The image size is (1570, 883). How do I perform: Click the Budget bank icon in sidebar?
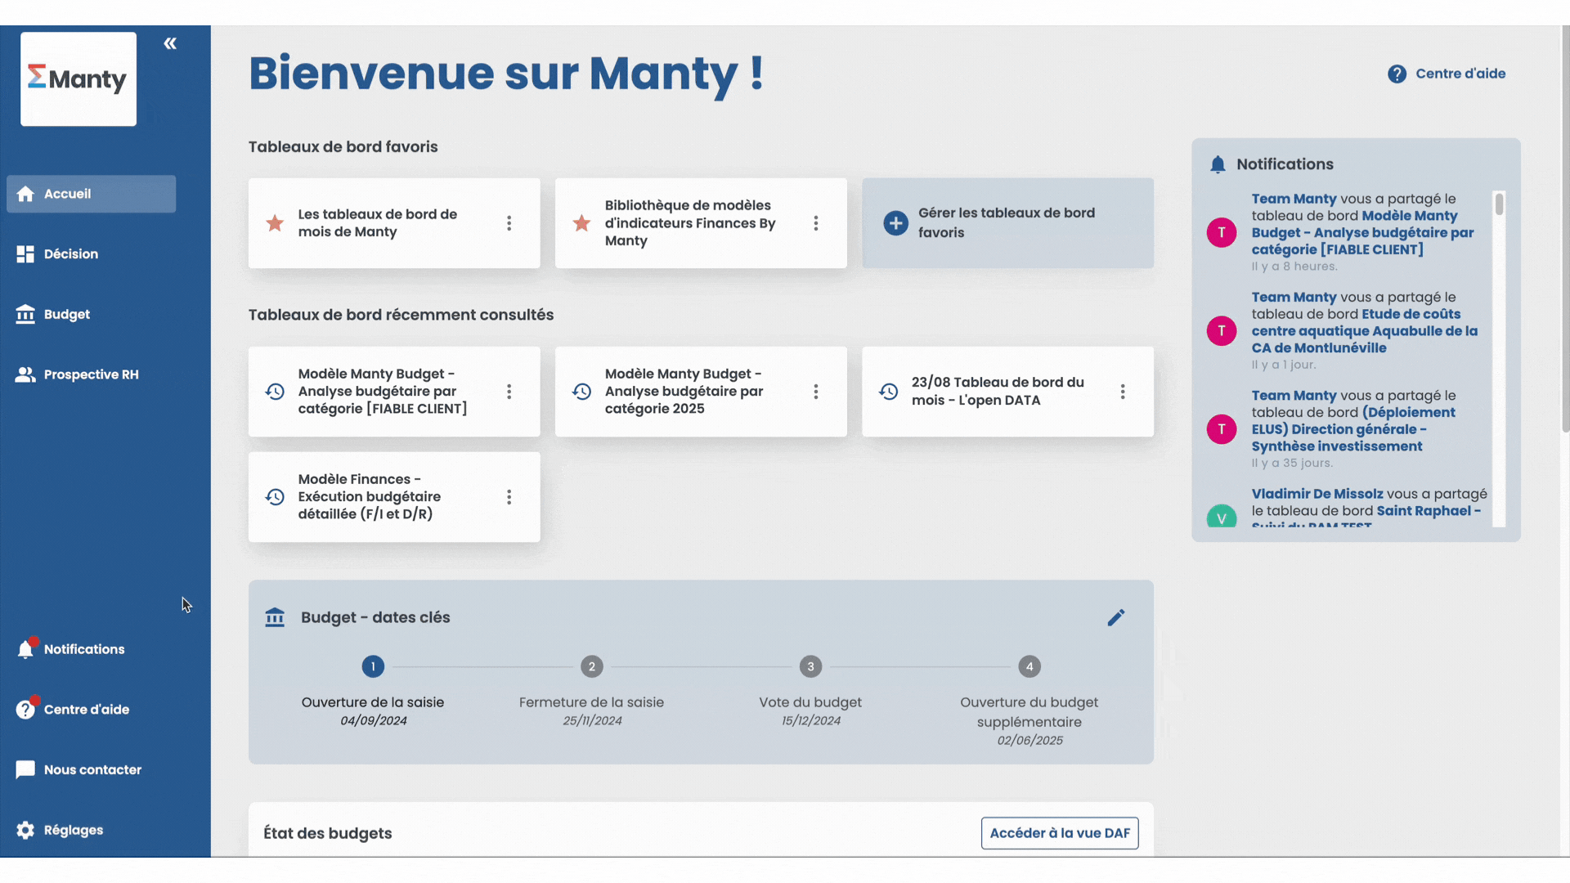pos(25,315)
